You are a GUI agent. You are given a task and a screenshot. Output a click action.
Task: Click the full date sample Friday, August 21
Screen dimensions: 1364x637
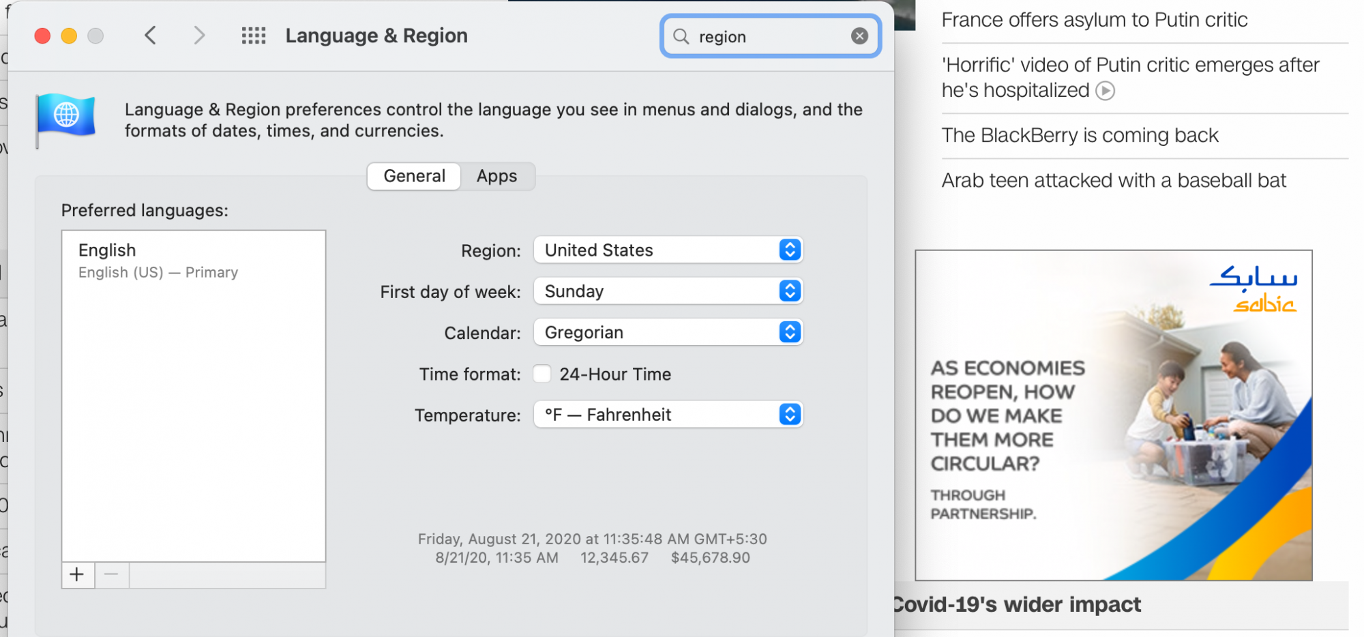click(592, 539)
